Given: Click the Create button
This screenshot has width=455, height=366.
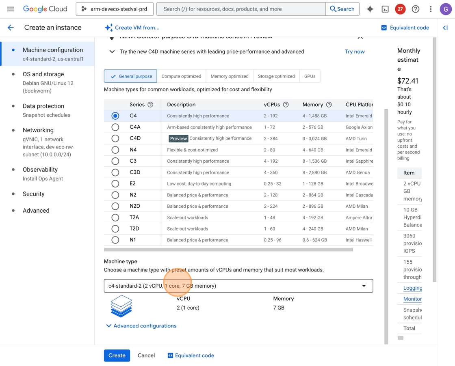Looking at the screenshot, I should [117, 355].
